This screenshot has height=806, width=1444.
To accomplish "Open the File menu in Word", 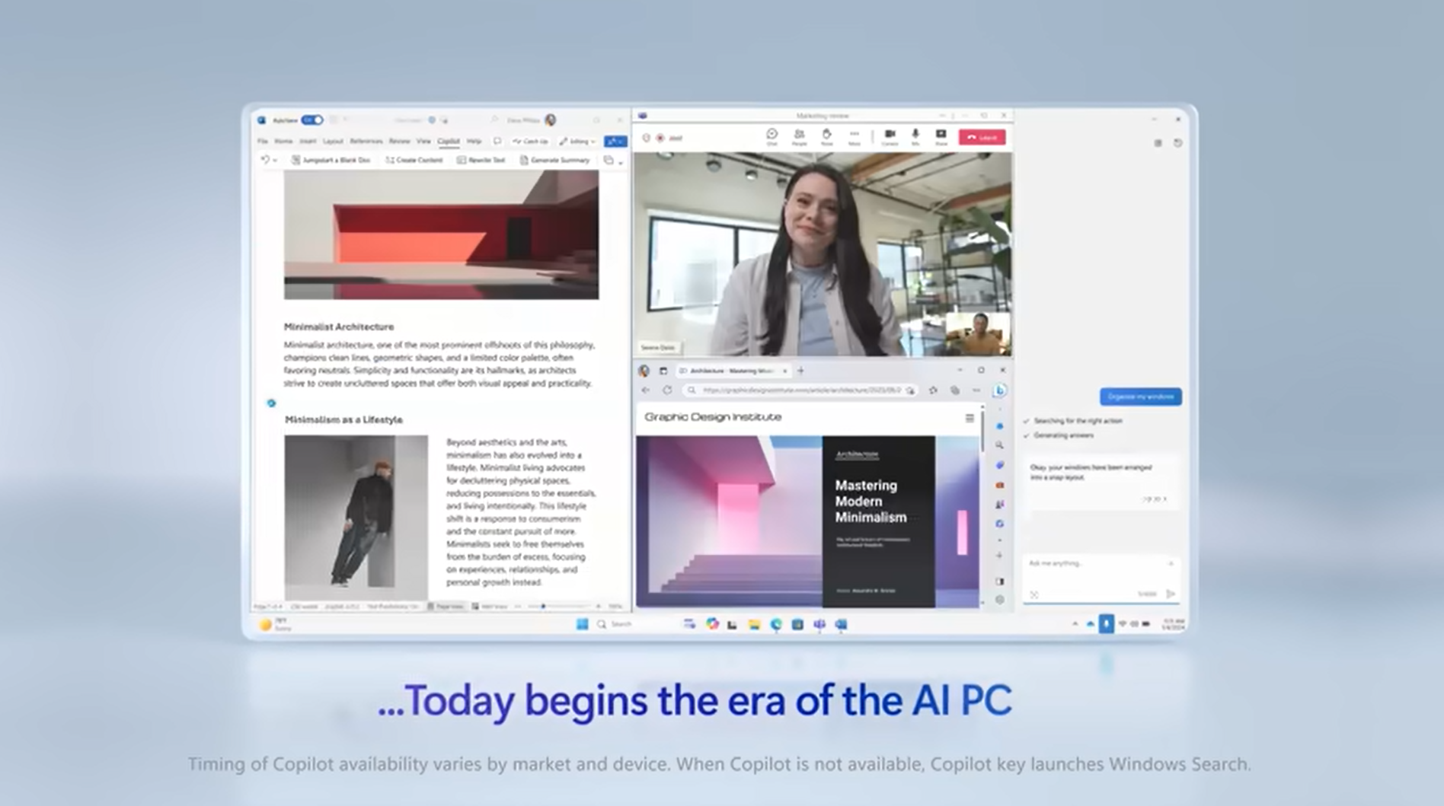I will tap(263, 141).
